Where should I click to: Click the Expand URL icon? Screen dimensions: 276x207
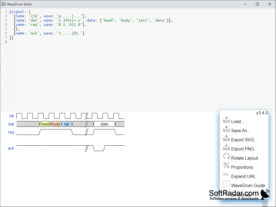pos(226,174)
